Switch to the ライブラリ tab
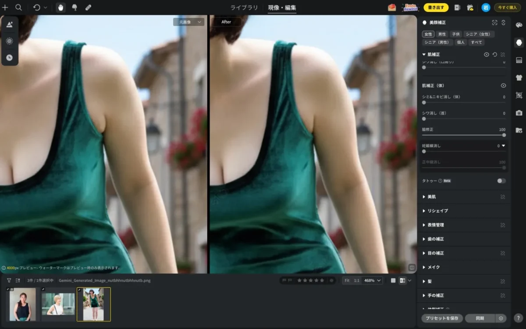Image resolution: width=526 pixels, height=329 pixels. coord(244,7)
